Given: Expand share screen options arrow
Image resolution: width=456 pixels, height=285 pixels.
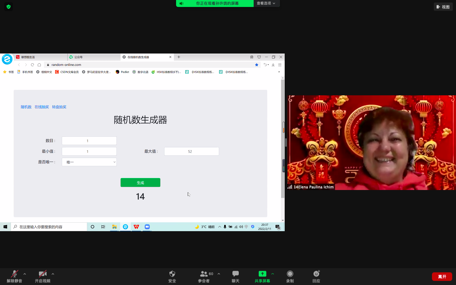Looking at the screenshot, I should (x=273, y=274).
